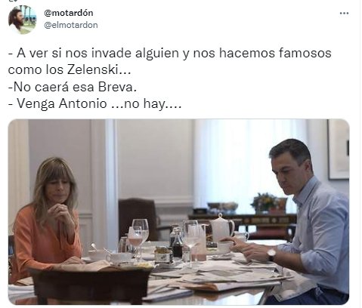362x308 pixels.
Task: Click the brown chair in the background
Action: [138, 217]
